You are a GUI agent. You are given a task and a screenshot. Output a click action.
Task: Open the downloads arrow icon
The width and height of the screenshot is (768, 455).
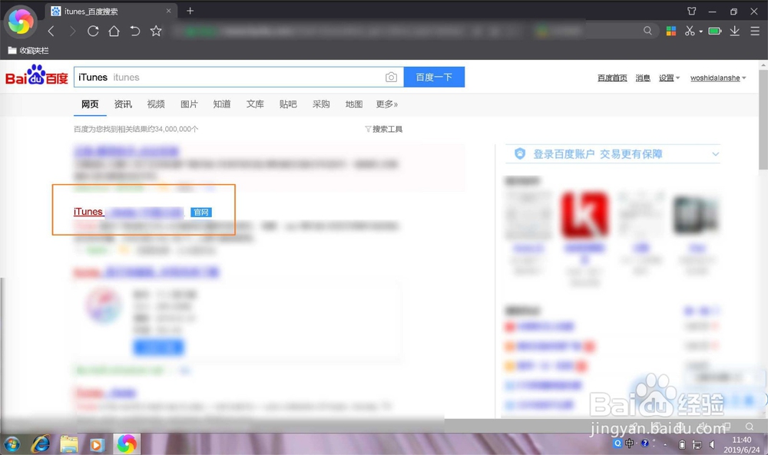[735, 31]
